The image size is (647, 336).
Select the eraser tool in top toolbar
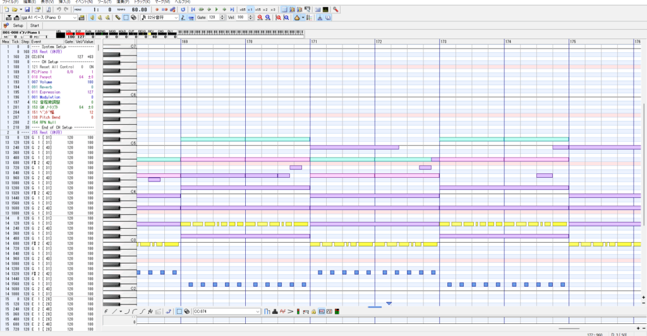(x=133, y=18)
